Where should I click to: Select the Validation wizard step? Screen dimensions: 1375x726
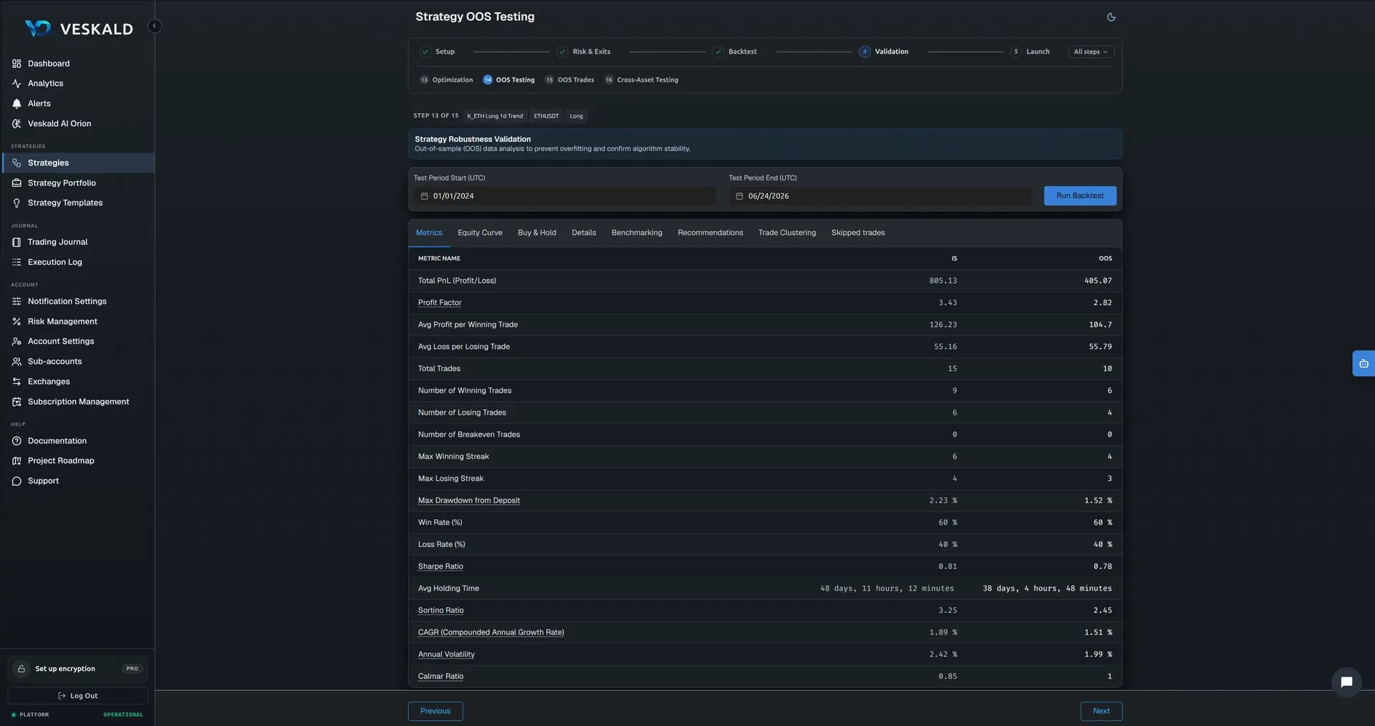pos(884,52)
